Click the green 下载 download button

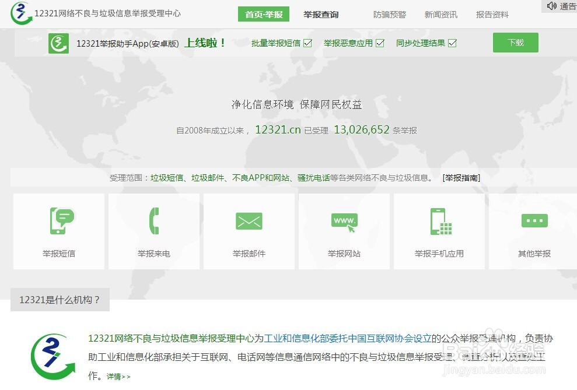[515, 43]
